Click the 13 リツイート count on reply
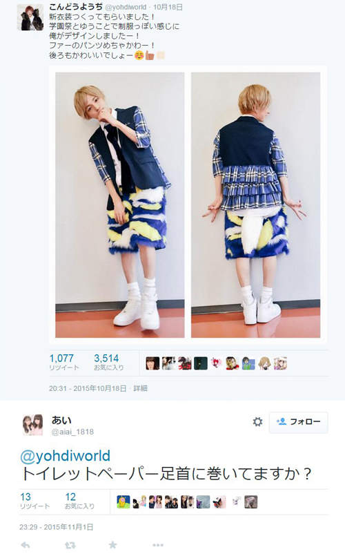Viewport: 345px width, 554px height. [34, 502]
